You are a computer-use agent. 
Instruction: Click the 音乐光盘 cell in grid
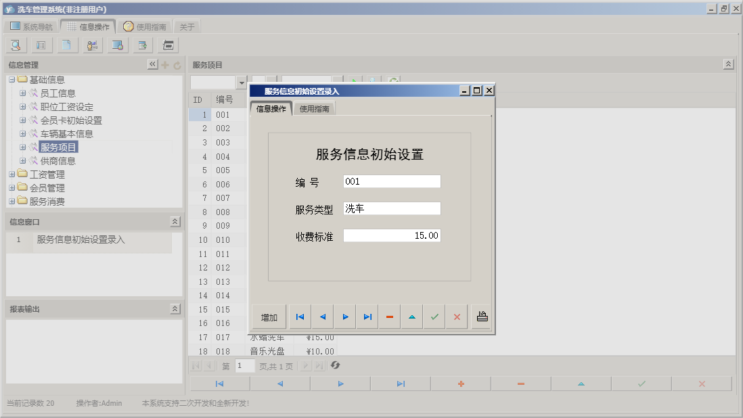(x=267, y=351)
